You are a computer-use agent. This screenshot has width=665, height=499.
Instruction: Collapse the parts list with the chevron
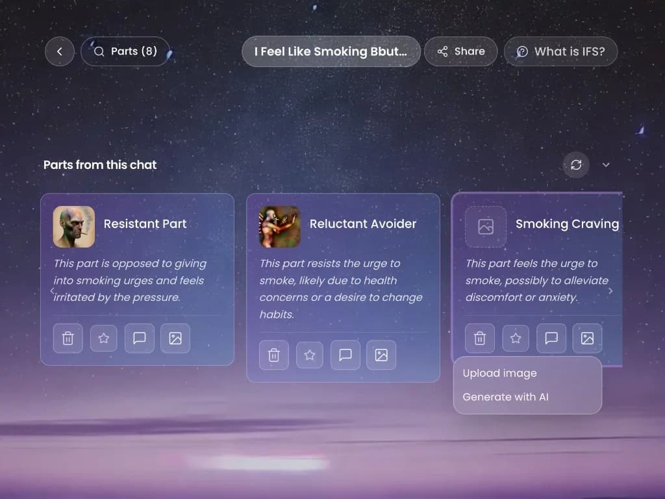click(x=606, y=165)
